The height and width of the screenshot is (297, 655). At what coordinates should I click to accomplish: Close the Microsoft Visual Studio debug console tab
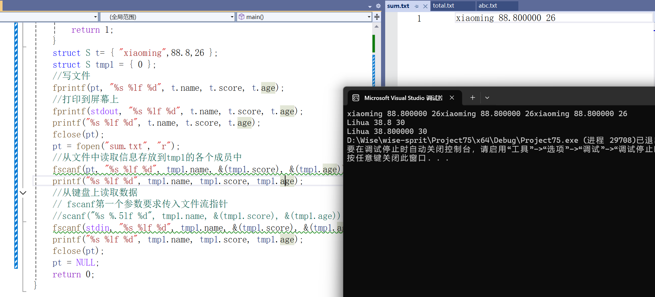coord(452,98)
